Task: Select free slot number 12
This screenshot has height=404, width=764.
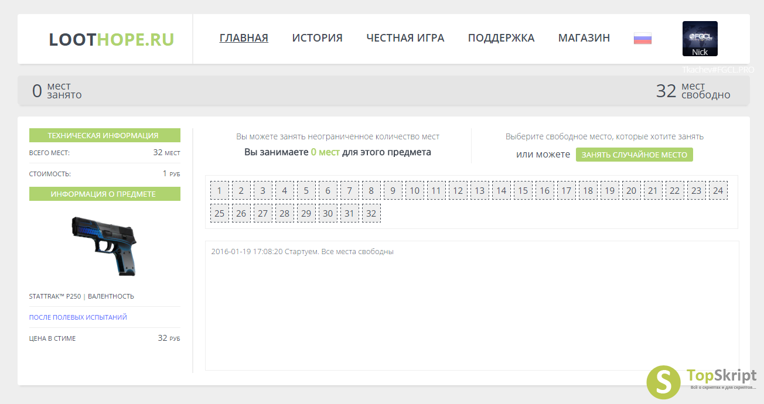Action: point(458,190)
